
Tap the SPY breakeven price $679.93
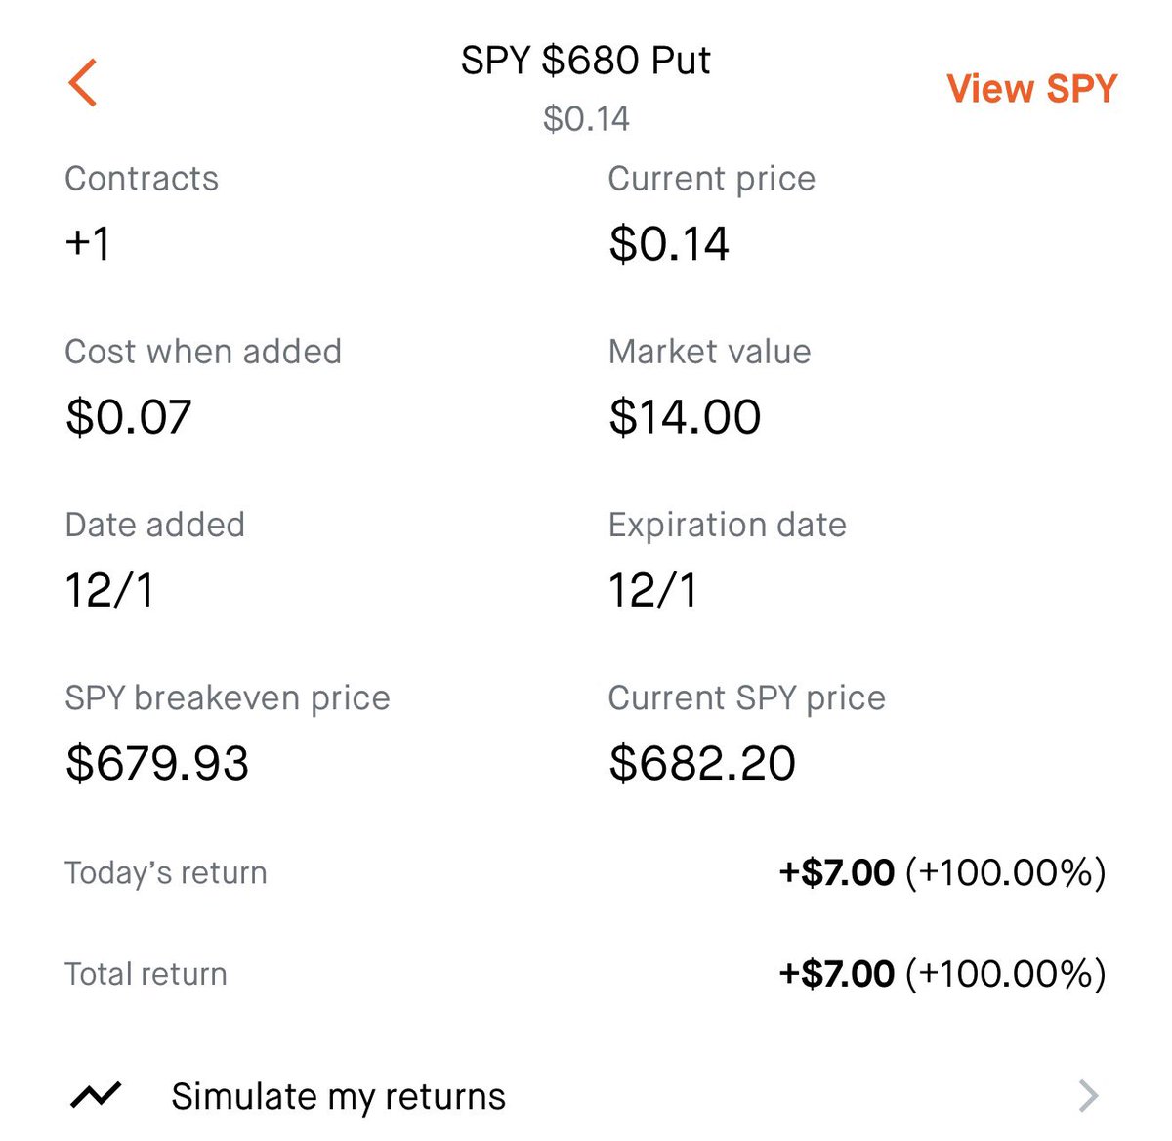(157, 763)
